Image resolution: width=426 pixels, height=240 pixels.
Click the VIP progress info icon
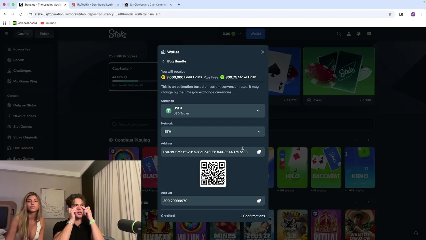[x=125, y=77]
